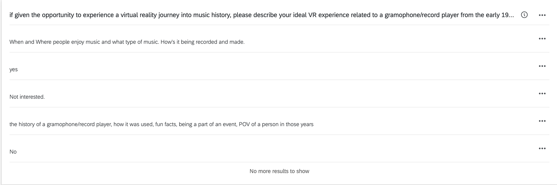
Task: Click the 'No more results to show' message
Action: pyautogui.click(x=279, y=171)
